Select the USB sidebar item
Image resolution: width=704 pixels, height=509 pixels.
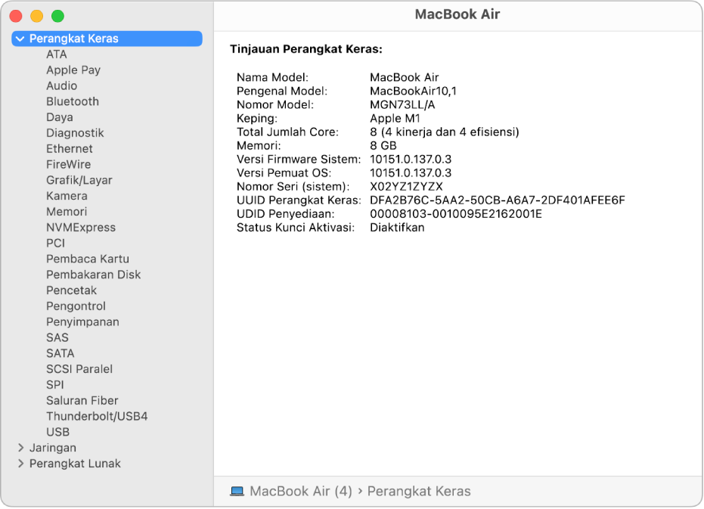pos(57,433)
